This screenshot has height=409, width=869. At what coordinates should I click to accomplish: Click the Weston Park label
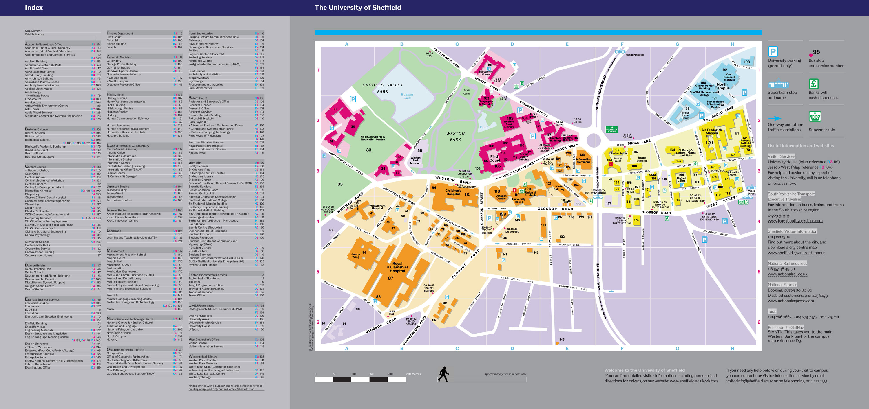tap(455, 136)
